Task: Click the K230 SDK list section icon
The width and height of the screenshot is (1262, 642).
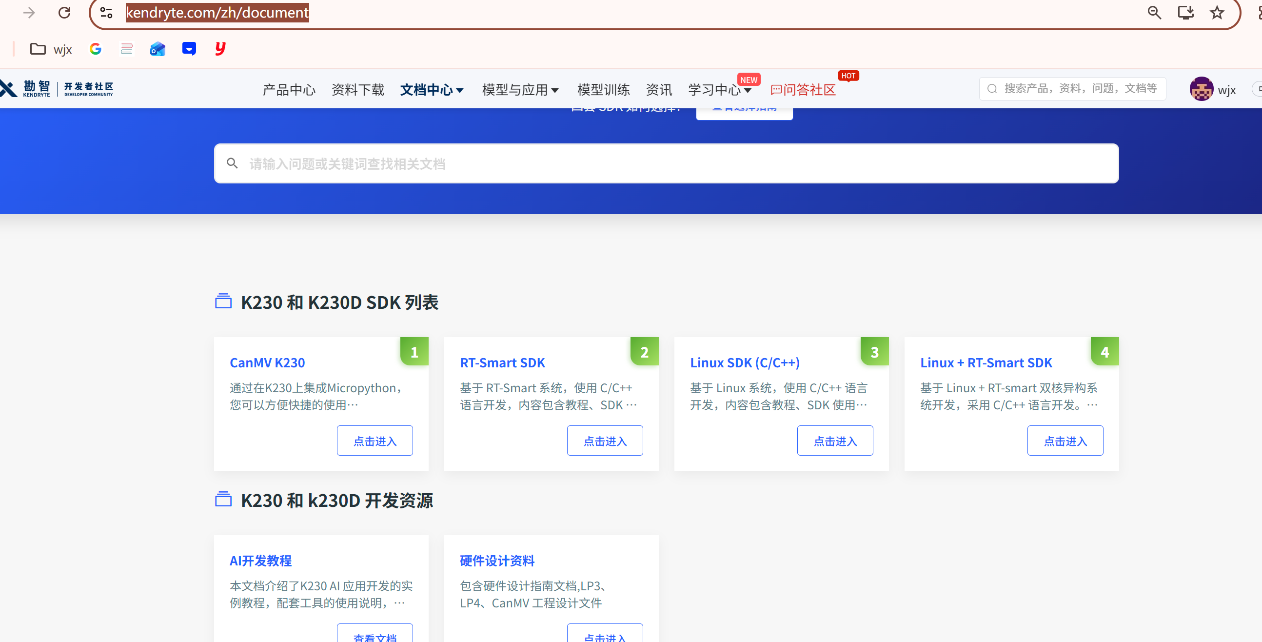Action: [x=223, y=301]
